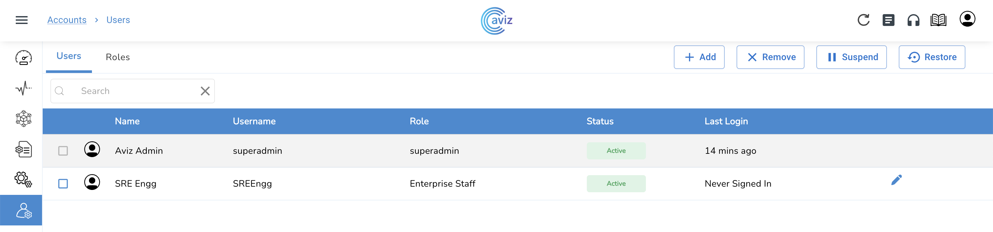Click the Add user button
Screen dimensions: 993x232
699,57
